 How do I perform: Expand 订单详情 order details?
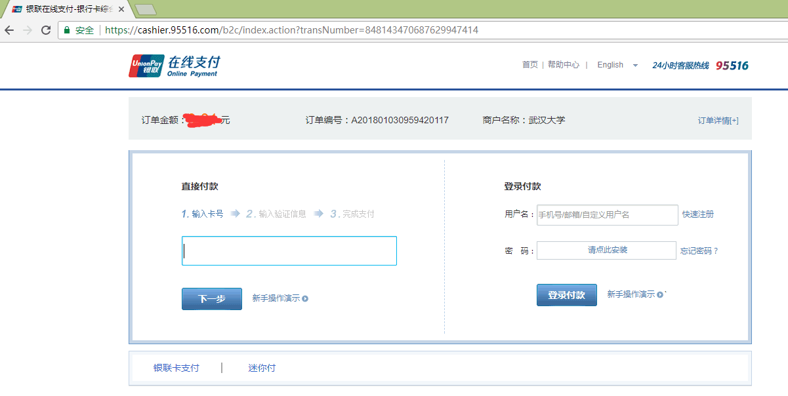click(x=718, y=121)
